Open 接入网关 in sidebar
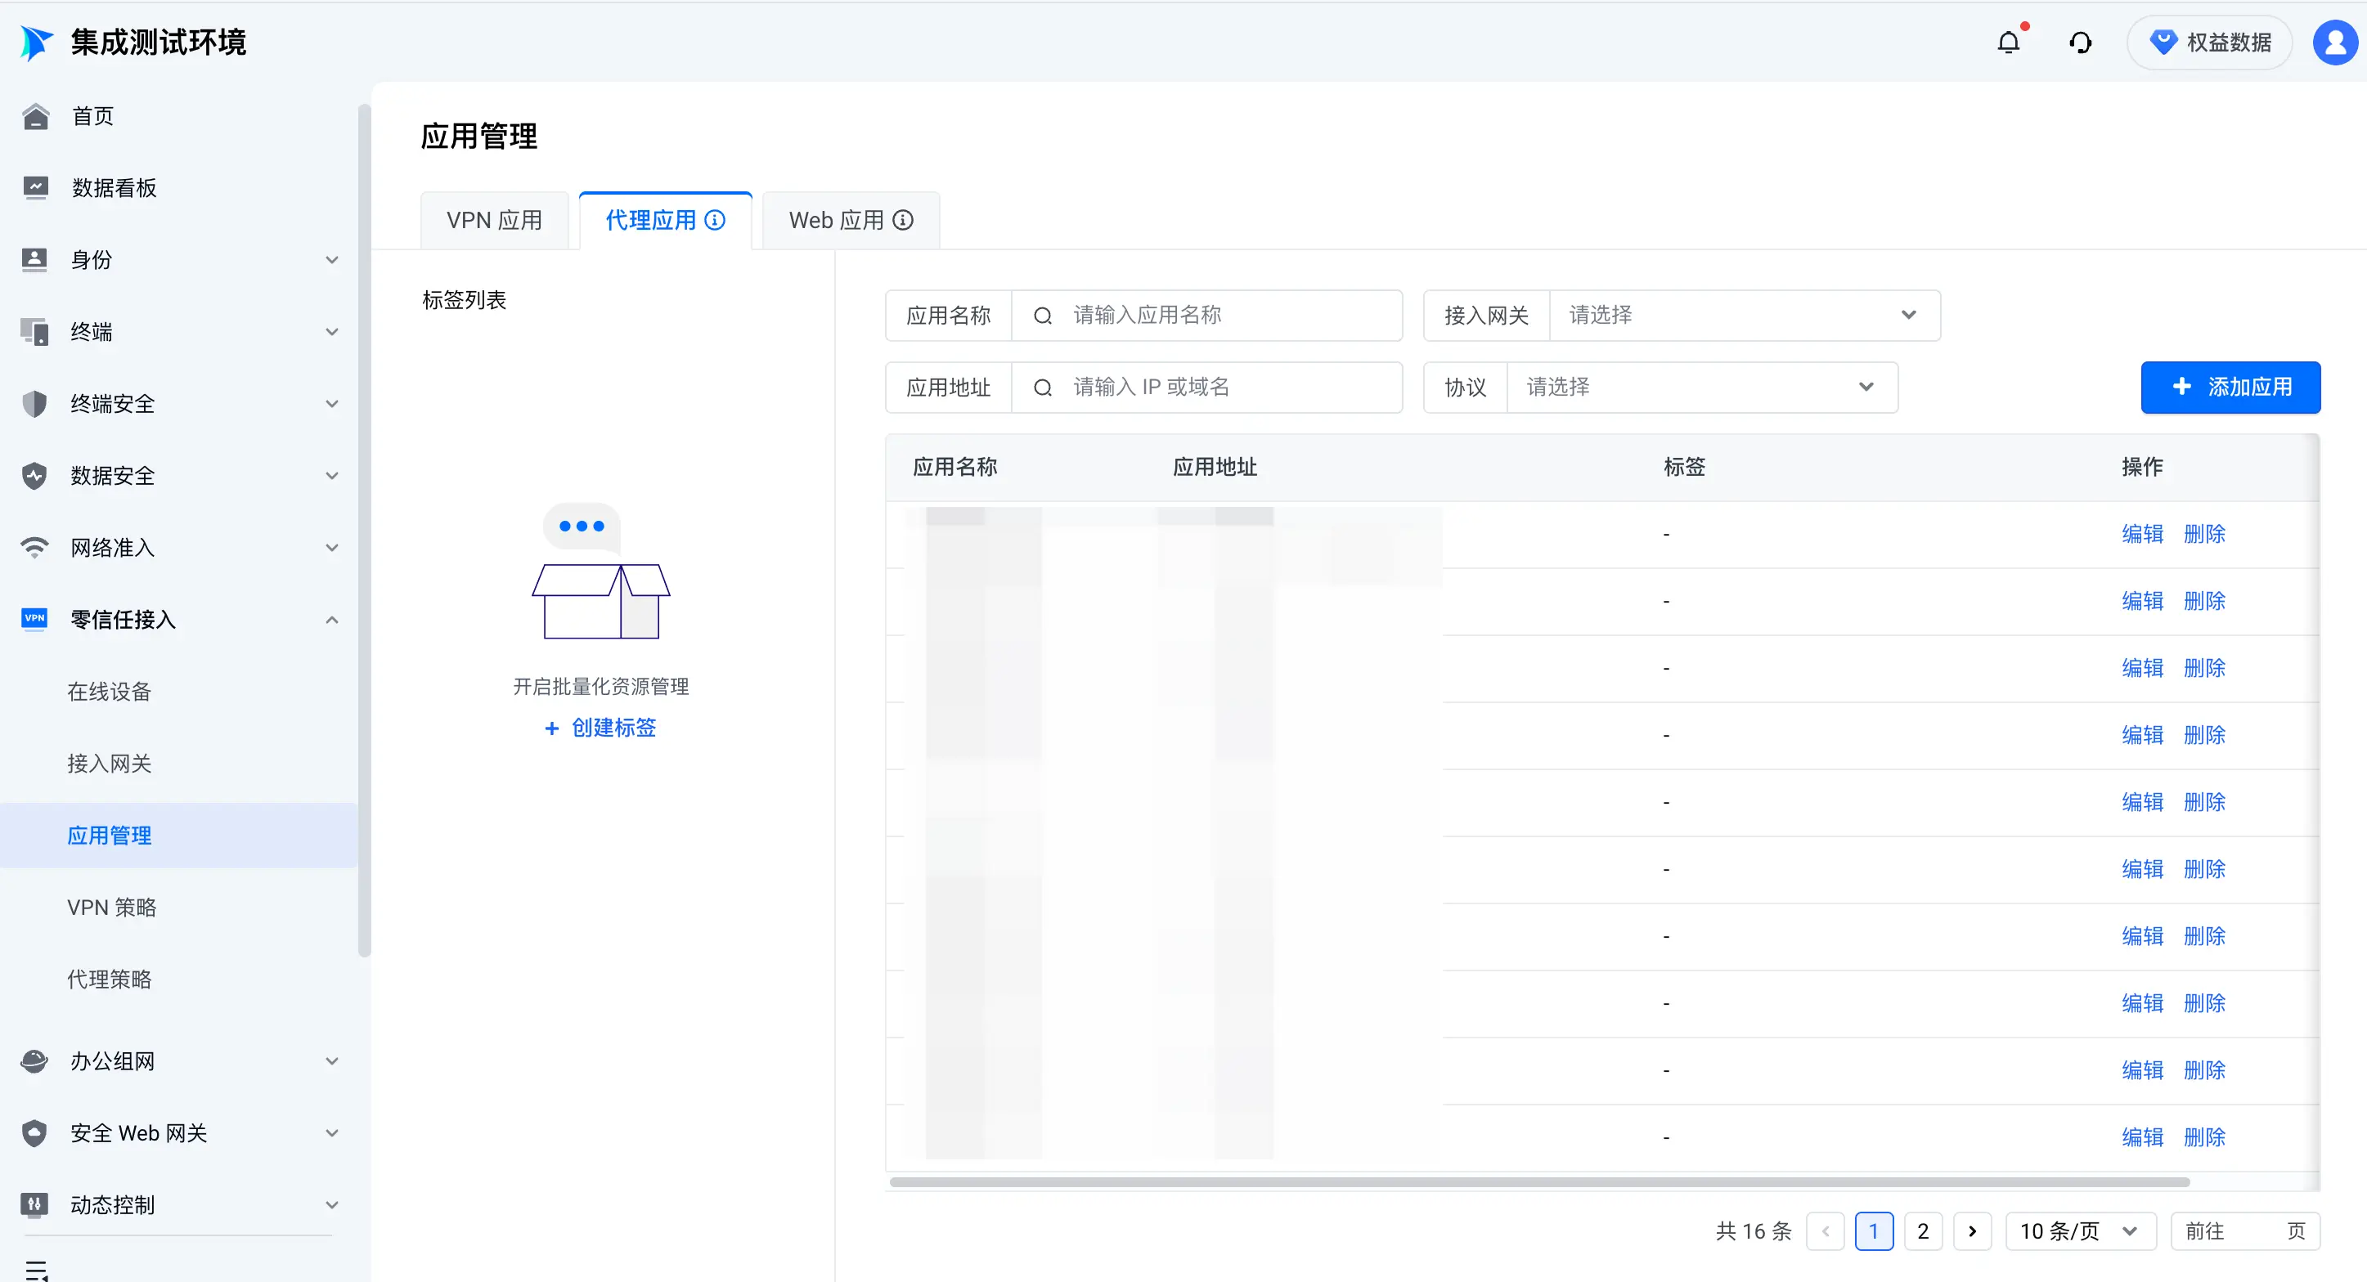Screen dimensions: 2367x1282 click(x=110, y=763)
